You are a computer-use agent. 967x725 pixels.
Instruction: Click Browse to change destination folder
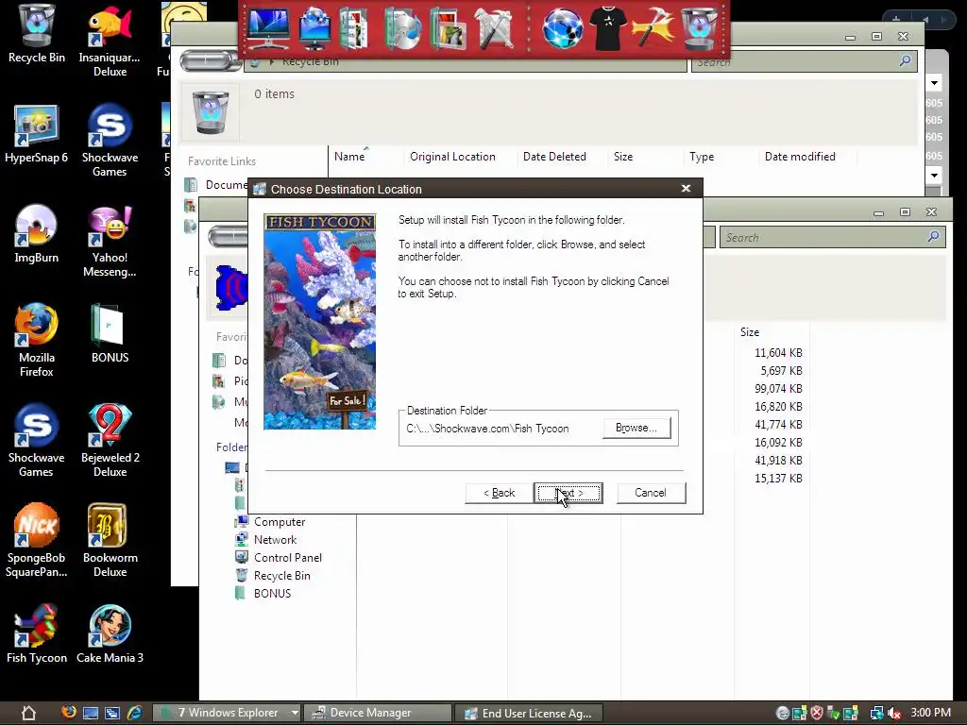click(x=636, y=428)
